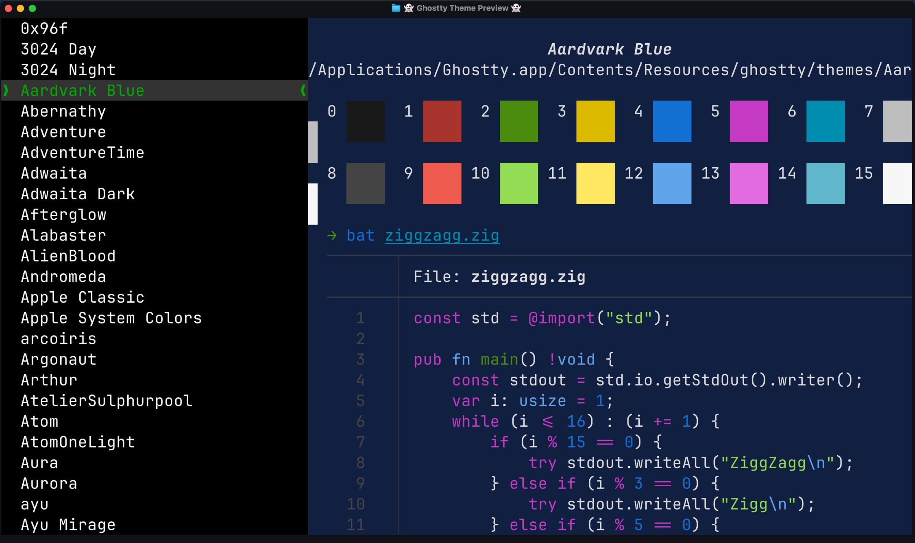Click the light gray color swatch 7
915x543 pixels.
point(898,121)
